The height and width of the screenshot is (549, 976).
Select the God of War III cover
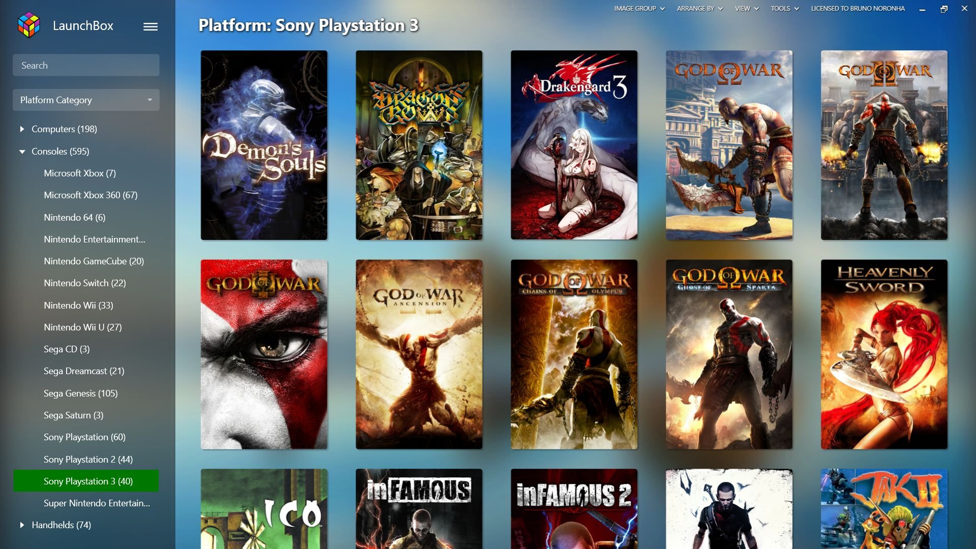264,354
